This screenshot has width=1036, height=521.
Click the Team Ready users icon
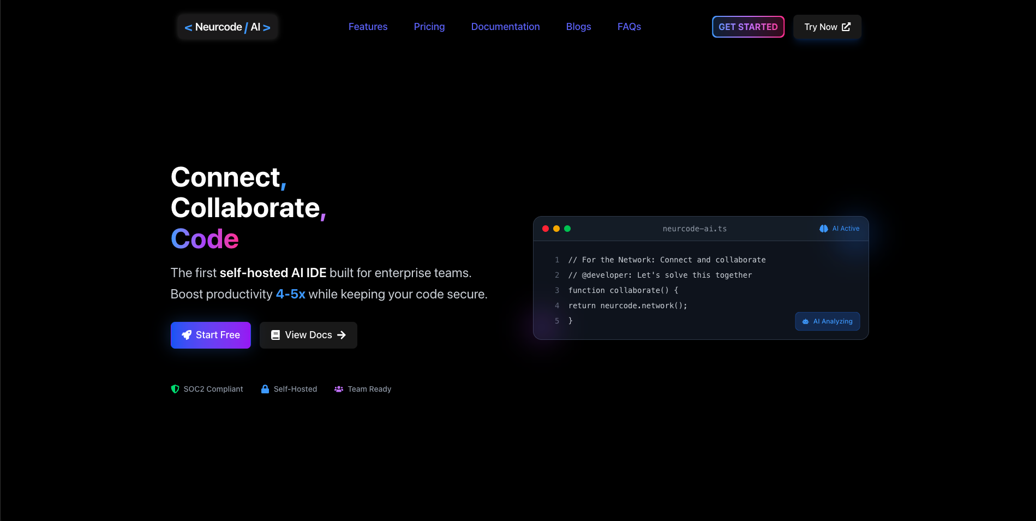pyautogui.click(x=339, y=389)
